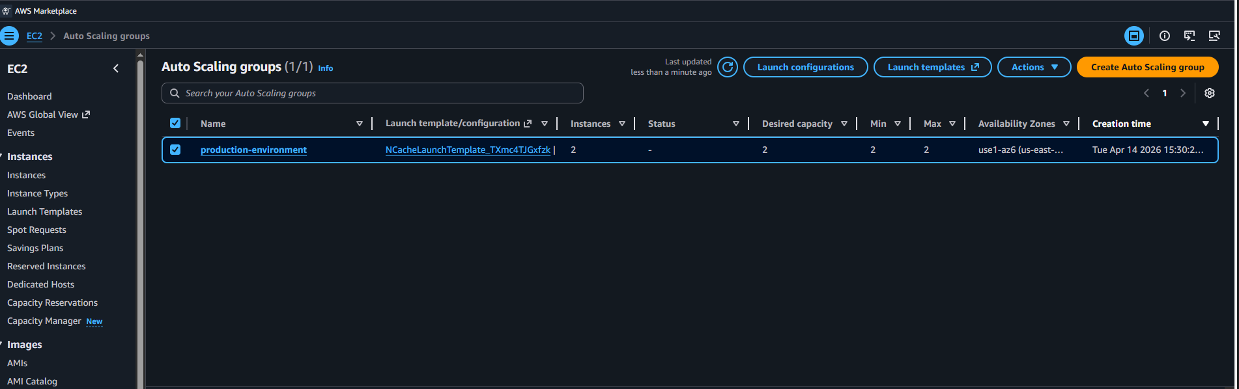This screenshot has width=1239, height=389.
Task: Open the info circle icon in top bar
Action: (1165, 36)
